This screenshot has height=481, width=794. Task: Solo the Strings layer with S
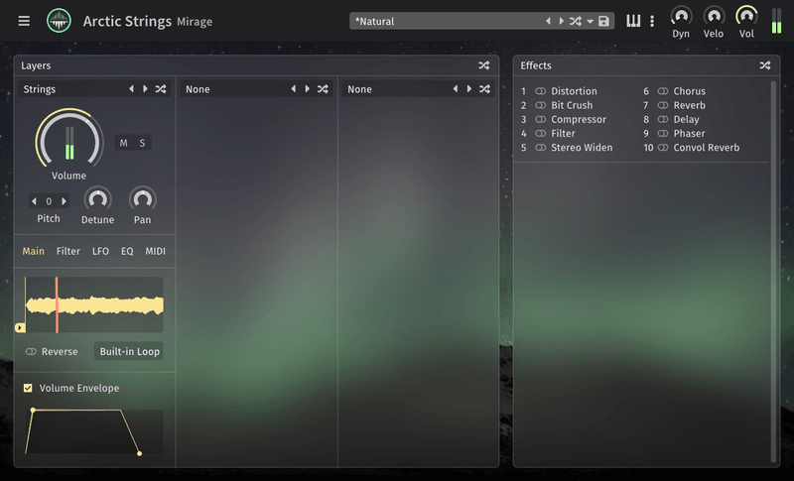142,143
